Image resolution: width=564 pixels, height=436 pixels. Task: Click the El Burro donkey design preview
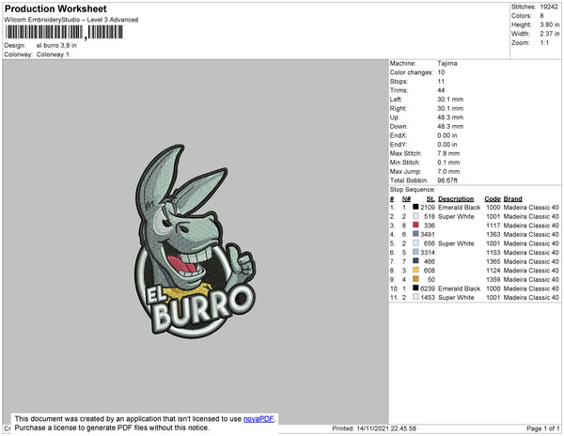[x=196, y=241]
